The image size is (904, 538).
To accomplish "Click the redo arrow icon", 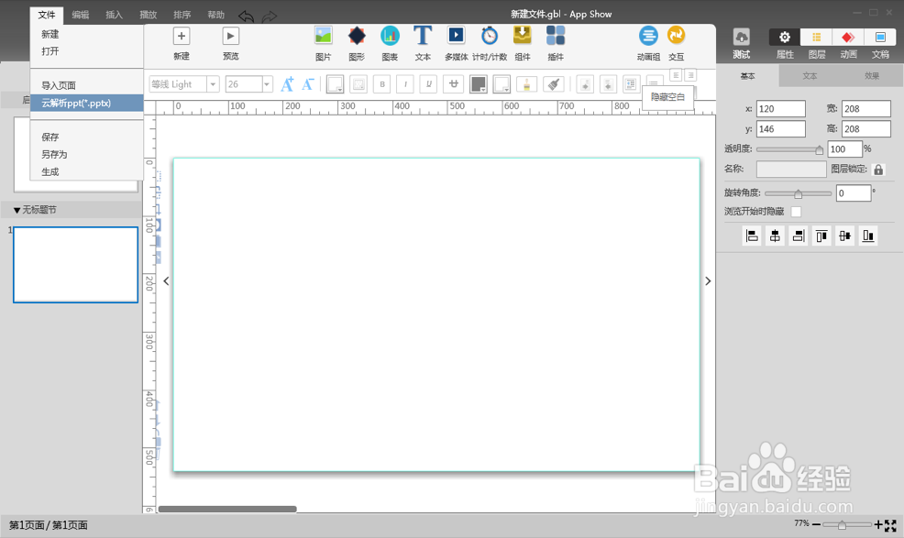I will (x=270, y=16).
